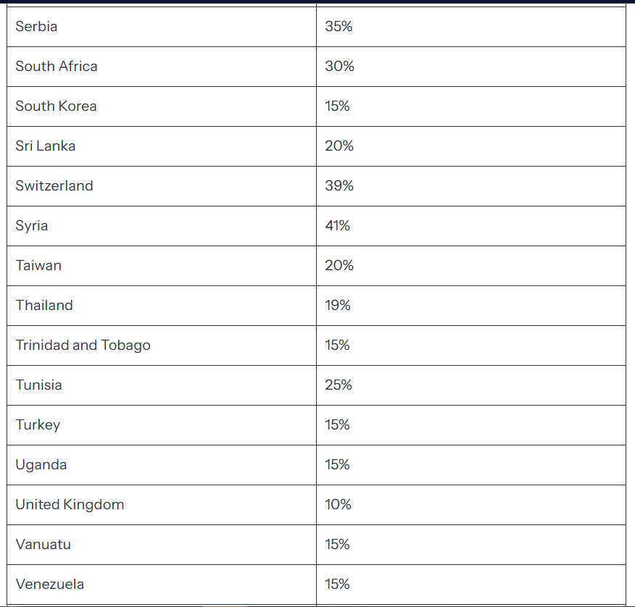635x607 pixels.
Task: Click the Tunisia row label
Action: click(39, 385)
